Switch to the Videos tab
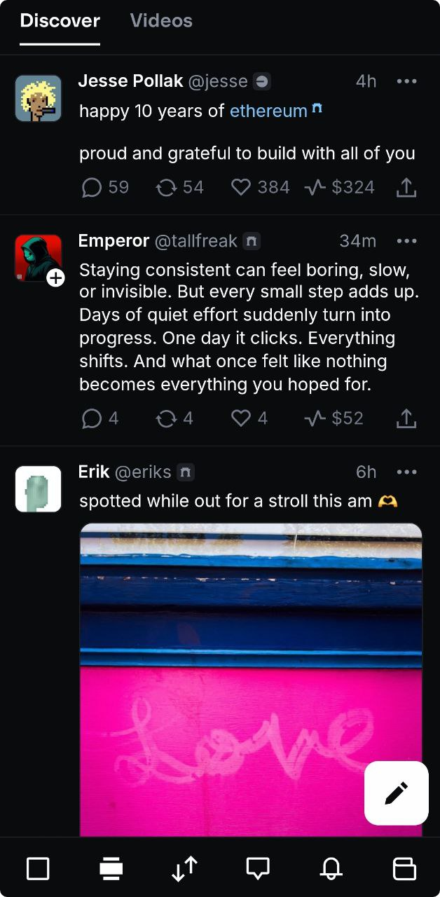Image resolution: width=440 pixels, height=897 pixels. 161,21
